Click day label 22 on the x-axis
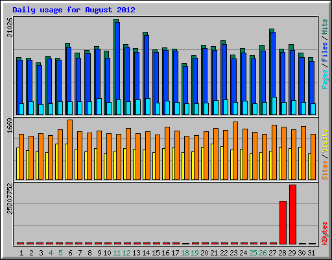Screen dimensions: 332x260 click(224, 253)
